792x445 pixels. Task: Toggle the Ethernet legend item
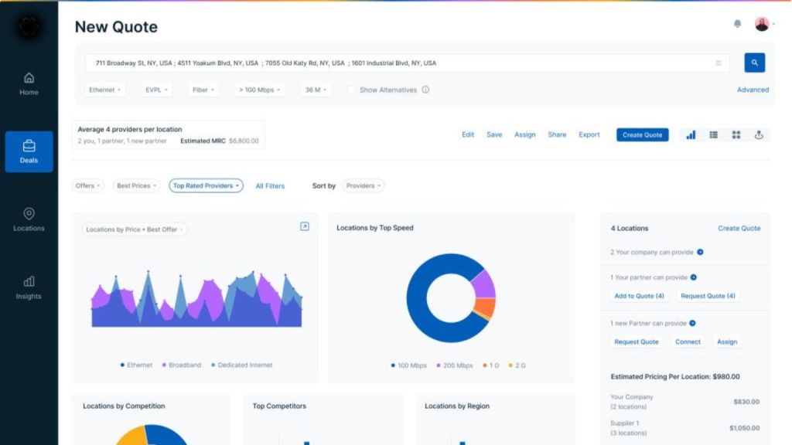coord(136,365)
